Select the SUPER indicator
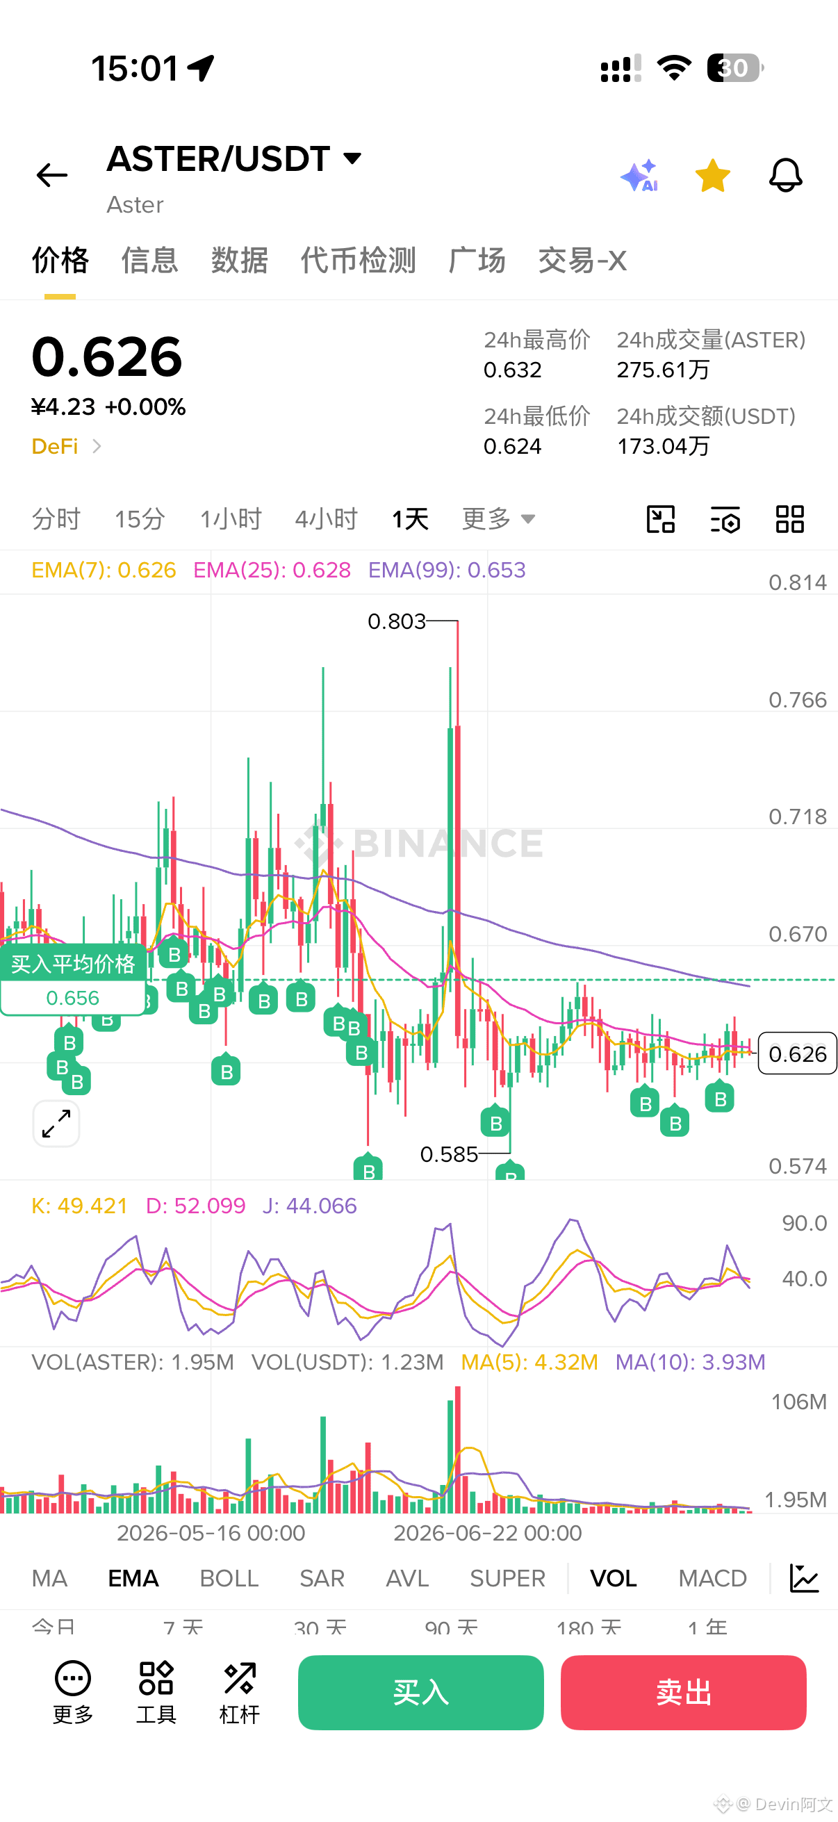838x1822 pixels. pyautogui.click(x=508, y=1578)
